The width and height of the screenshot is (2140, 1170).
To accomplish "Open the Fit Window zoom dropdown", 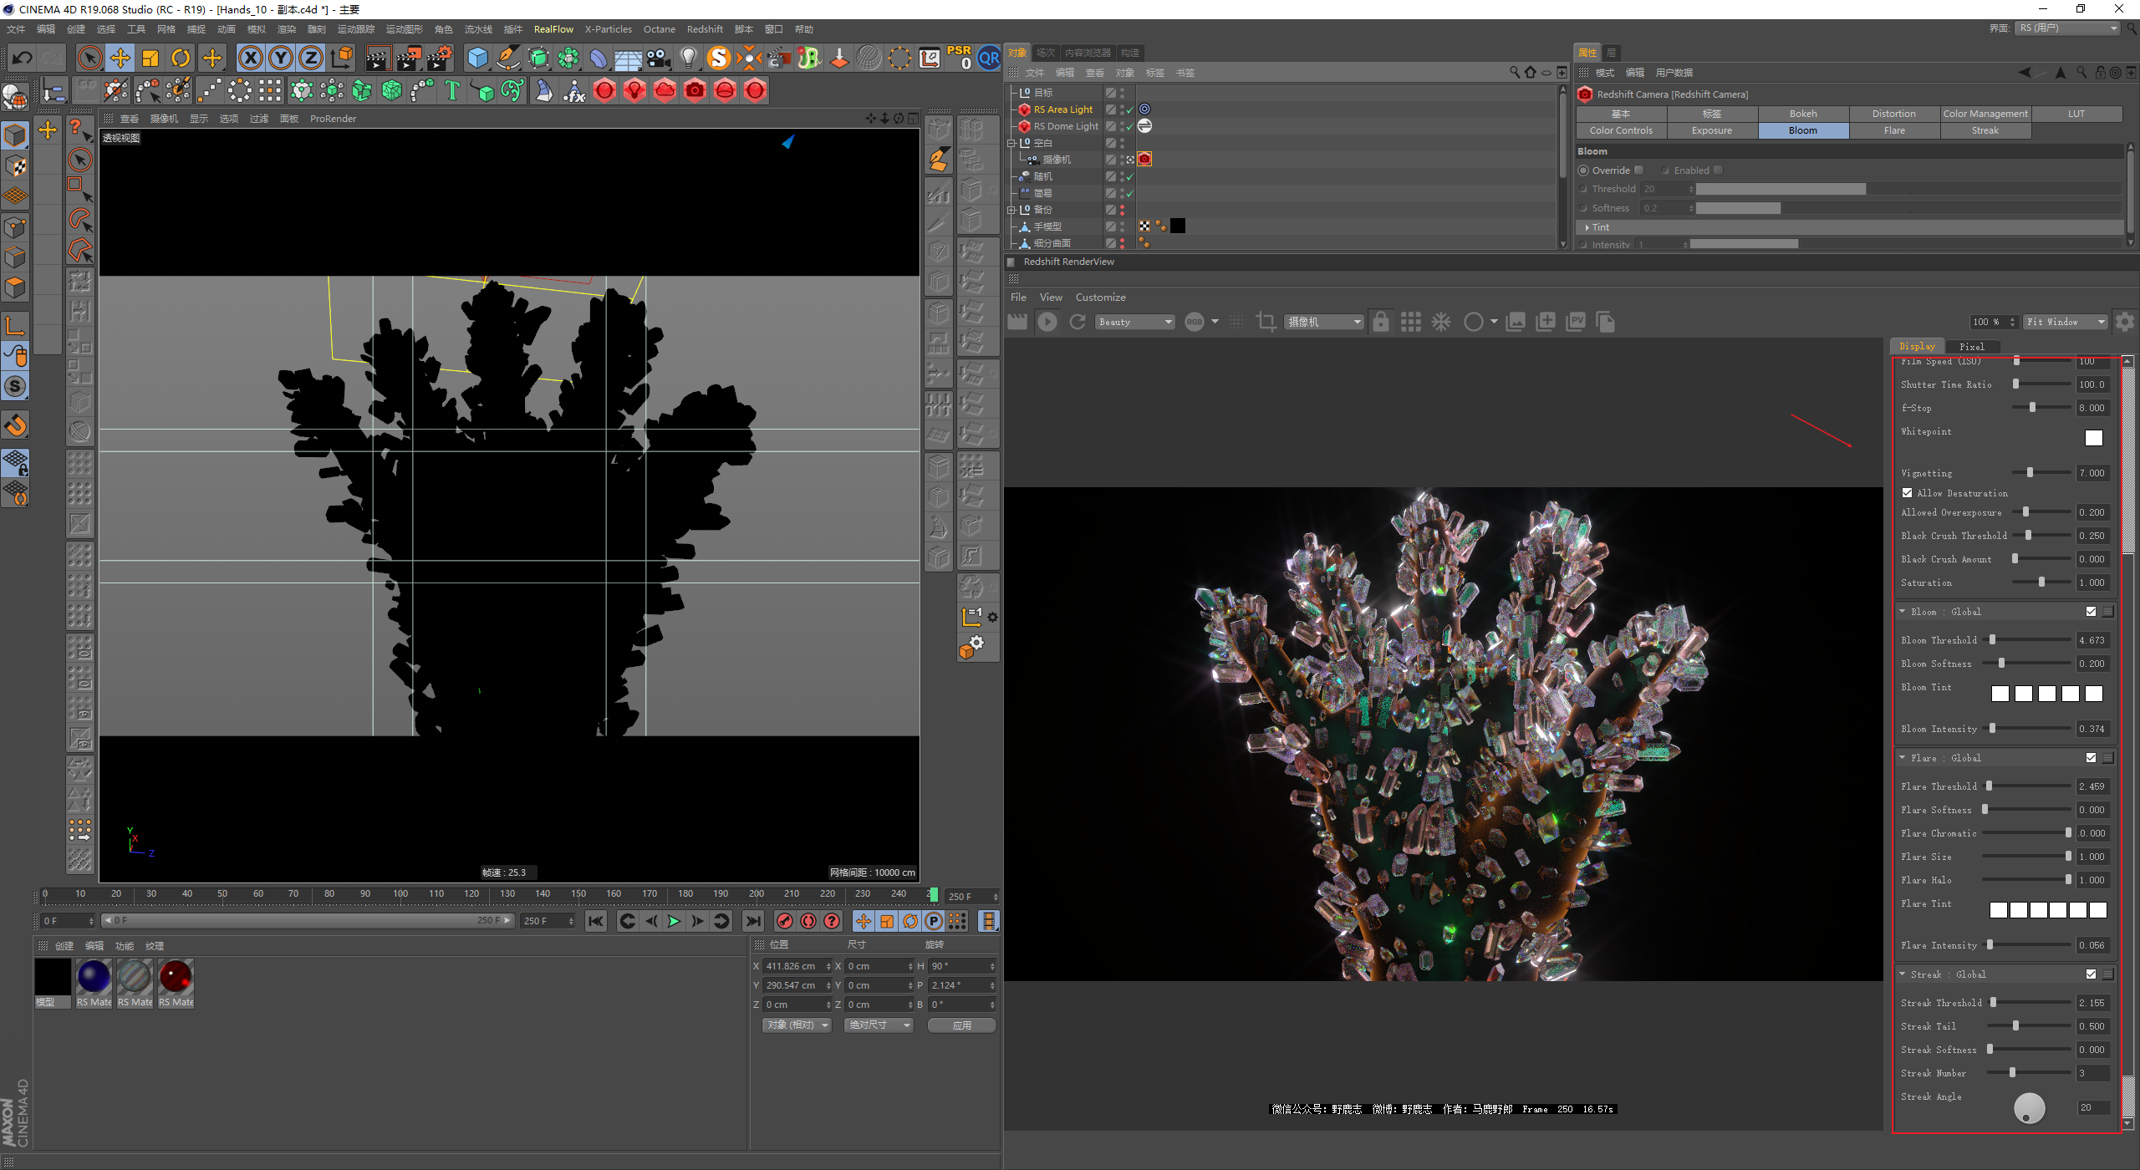I will point(2064,322).
